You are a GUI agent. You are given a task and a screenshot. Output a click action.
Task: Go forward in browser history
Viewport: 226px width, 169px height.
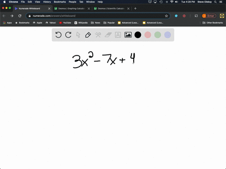[12, 16]
